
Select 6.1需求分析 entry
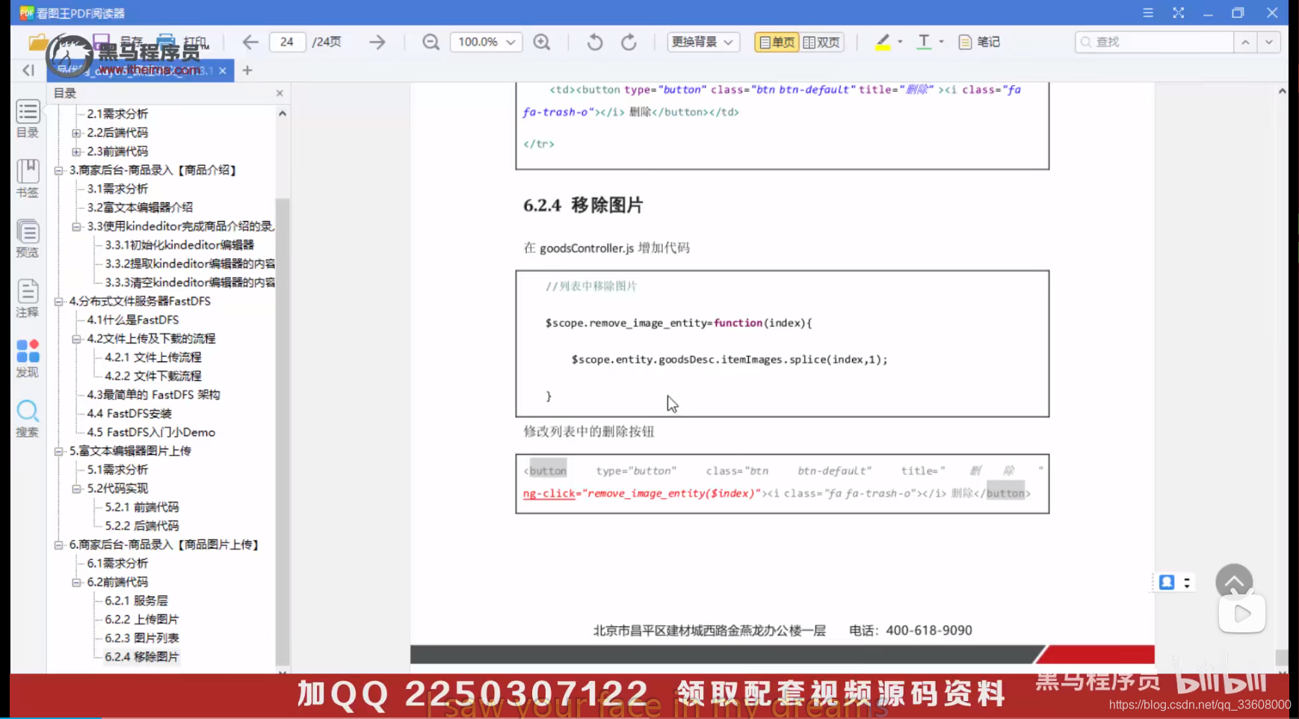[x=117, y=563]
